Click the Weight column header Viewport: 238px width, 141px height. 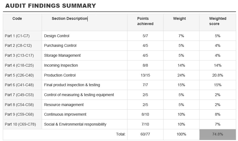point(179,18)
